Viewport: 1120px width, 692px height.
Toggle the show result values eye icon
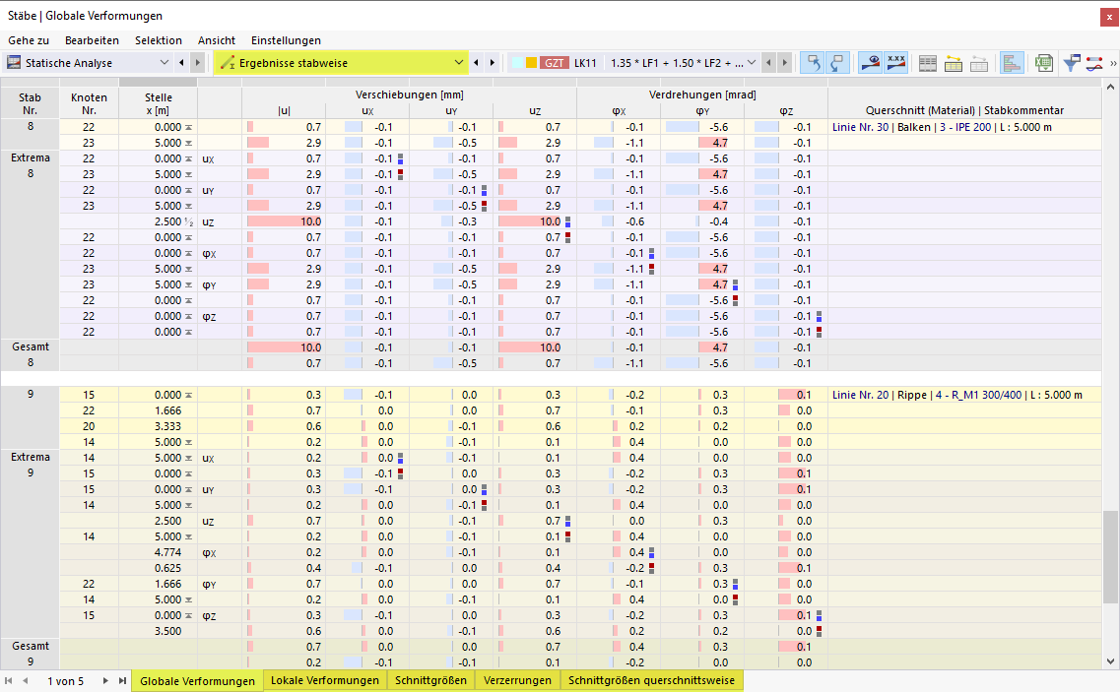click(871, 62)
